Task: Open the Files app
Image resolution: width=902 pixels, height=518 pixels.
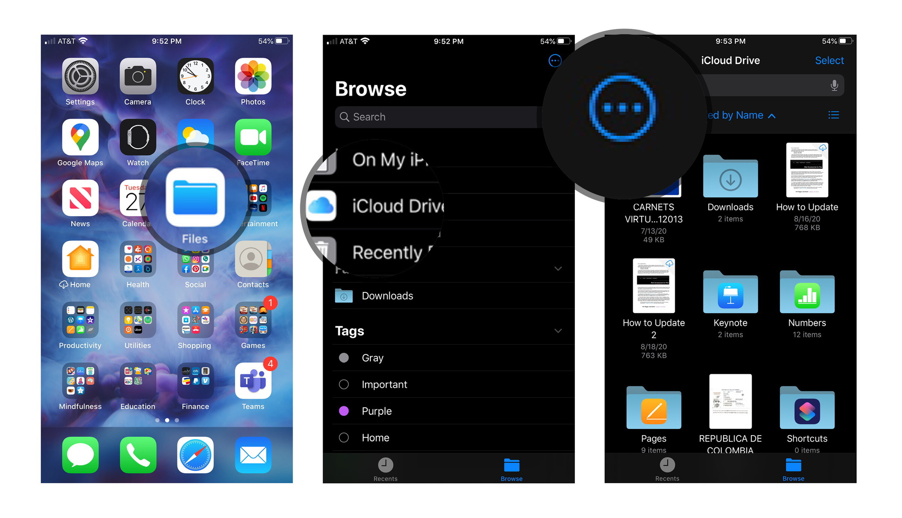Action: [x=195, y=205]
